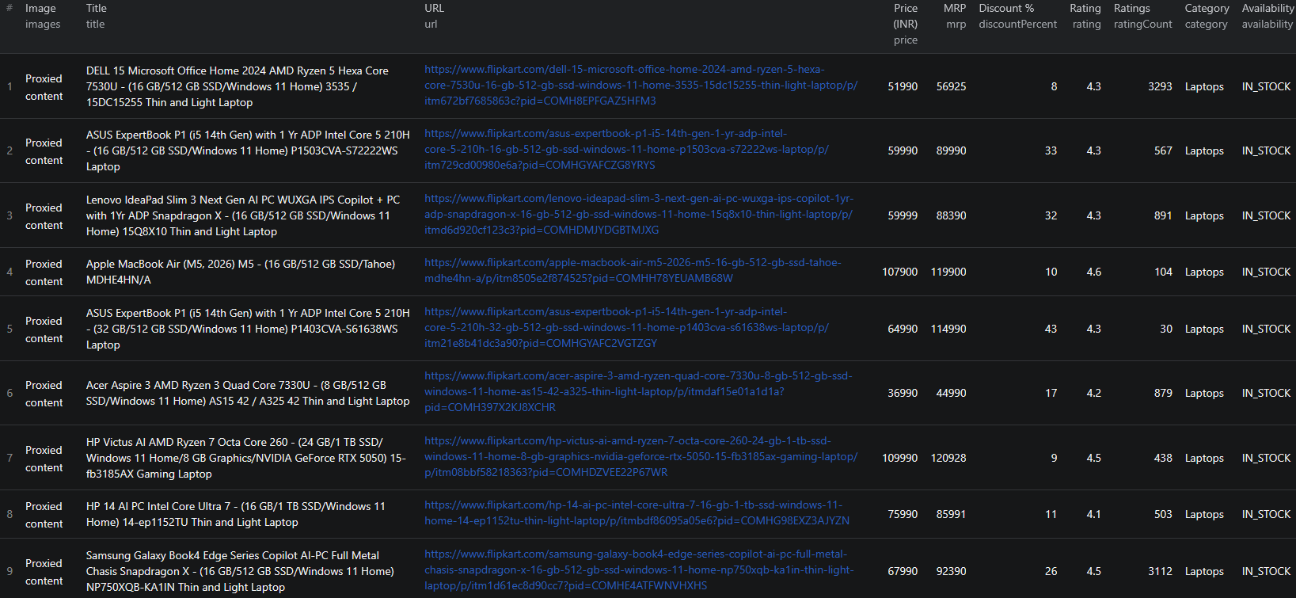Open the Apple MacBook Air M5 product URL

(633, 271)
